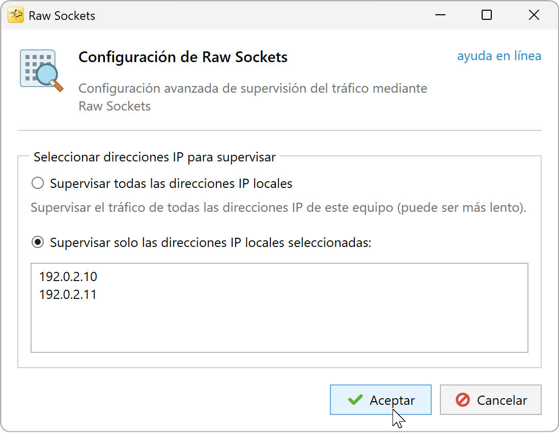Close the Raw Sockets dialog
559x444 pixels.
click(534, 15)
